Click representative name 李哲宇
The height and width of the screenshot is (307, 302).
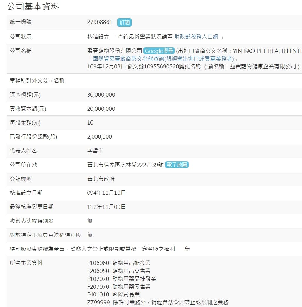[x=95, y=151]
